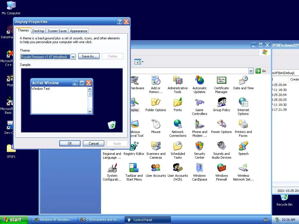
Task: Open Group Policy icon
Action: tap(221, 105)
